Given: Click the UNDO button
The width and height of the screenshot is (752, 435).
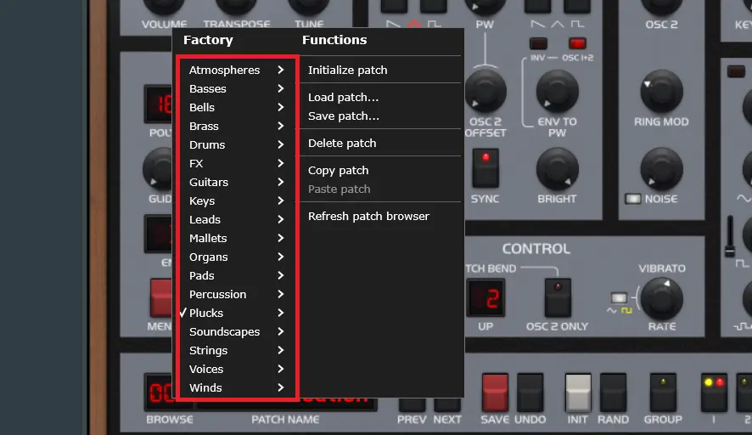Looking at the screenshot, I should click(x=530, y=393).
